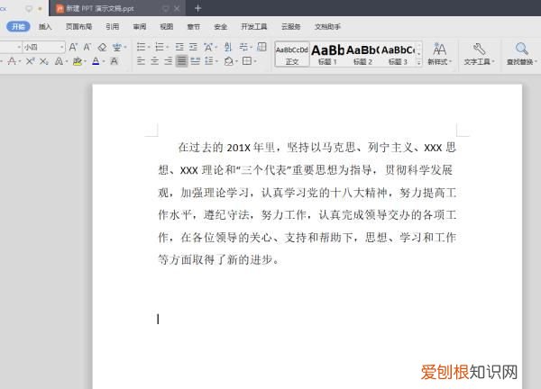
Task: Open the 审阅 ribbon tab
Action: point(140,26)
